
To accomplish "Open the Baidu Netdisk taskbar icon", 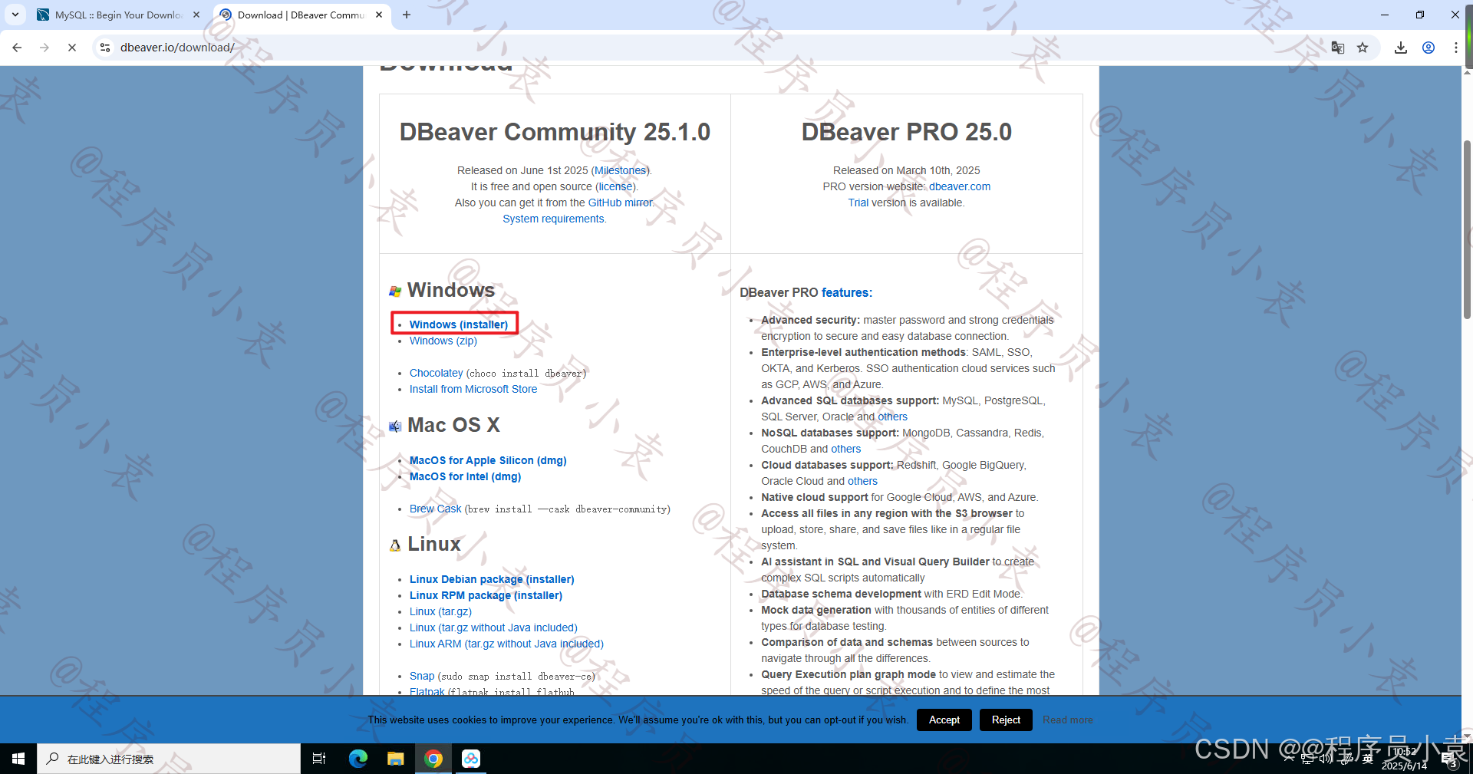I will click(x=471, y=759).
